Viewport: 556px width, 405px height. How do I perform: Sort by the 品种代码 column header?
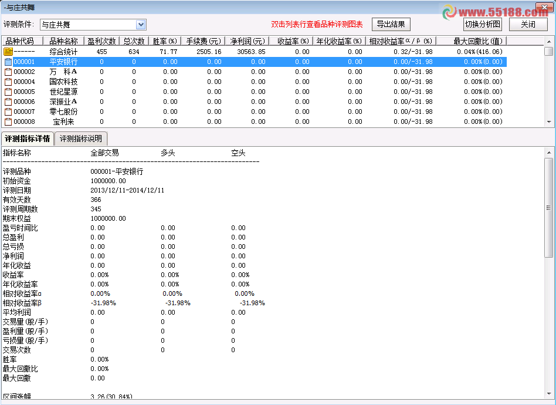point(22,41)
